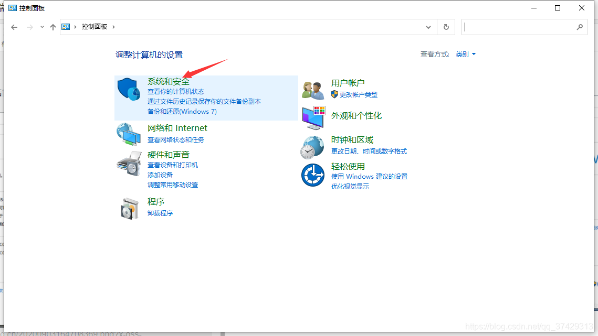Minimize the Control Panel window
Screen dimensions: 598x336
[534, 8]
